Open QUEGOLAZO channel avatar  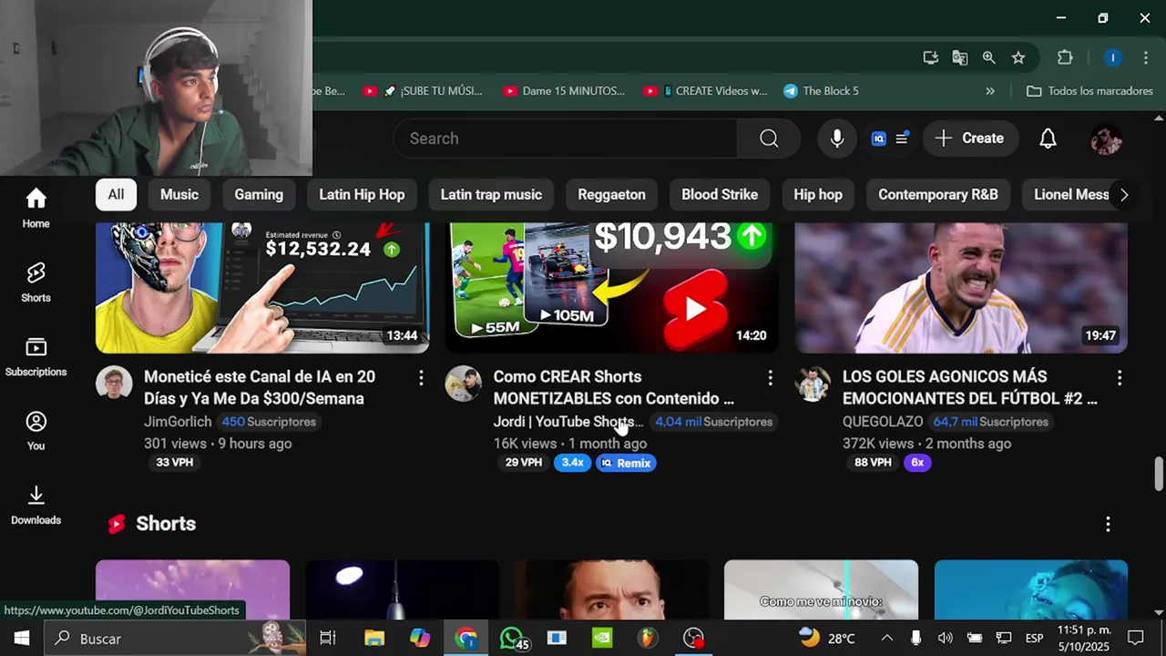coord(813,384)
